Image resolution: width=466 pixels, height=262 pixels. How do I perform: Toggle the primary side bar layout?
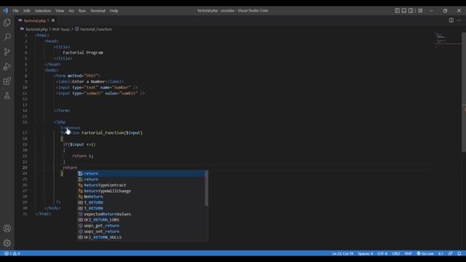[397, 10]
